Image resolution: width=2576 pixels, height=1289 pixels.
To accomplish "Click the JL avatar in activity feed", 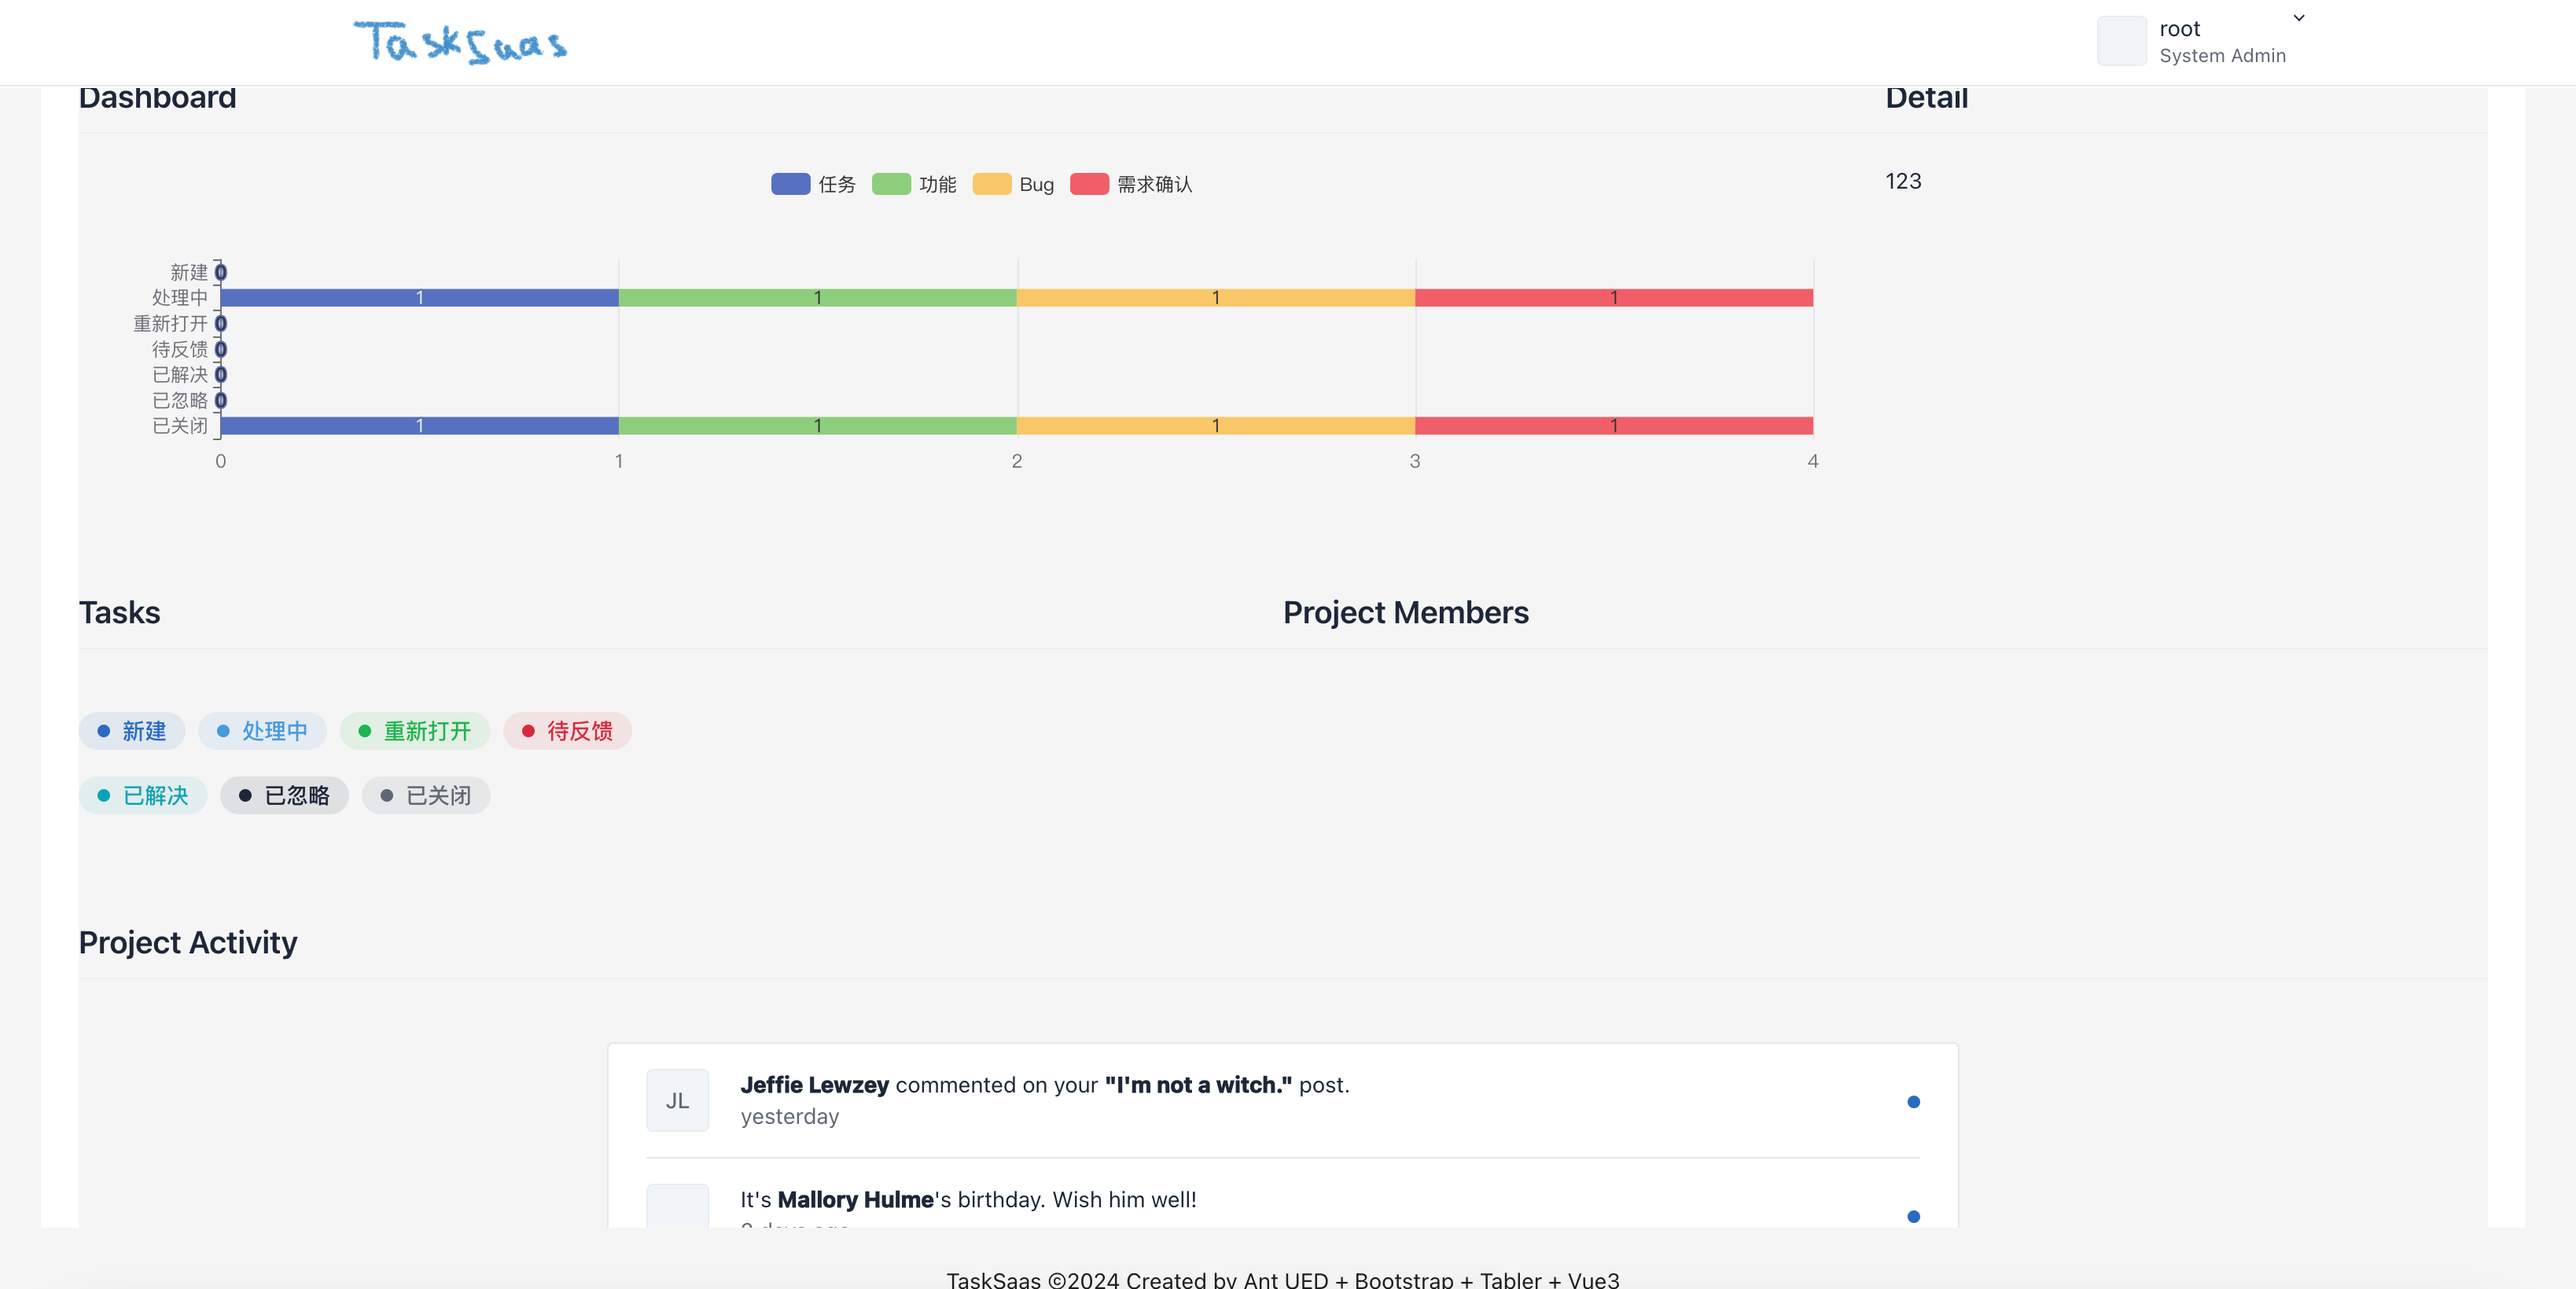I will pos(677,1100).
